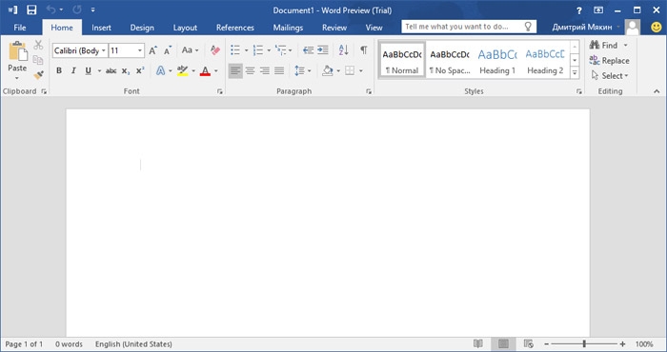Click the Sort A-Z icon
The height and width of the screenshot is (352, 667).
tap(344, 50)
